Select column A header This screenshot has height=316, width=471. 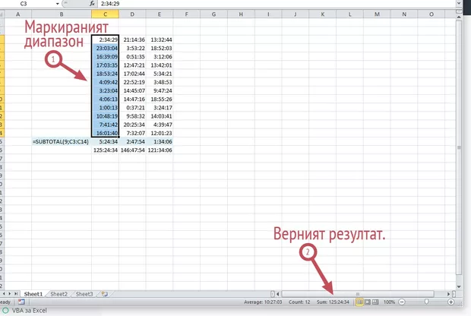(x=17, y=14)
